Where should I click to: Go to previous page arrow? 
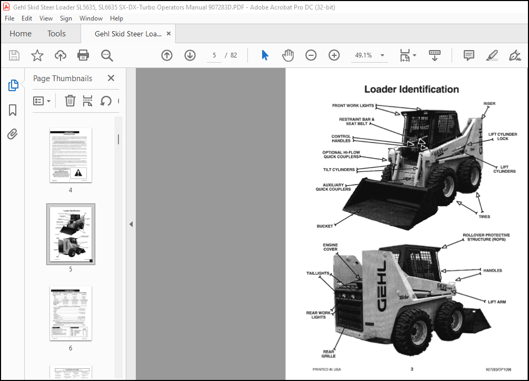(x=167, y=55)
